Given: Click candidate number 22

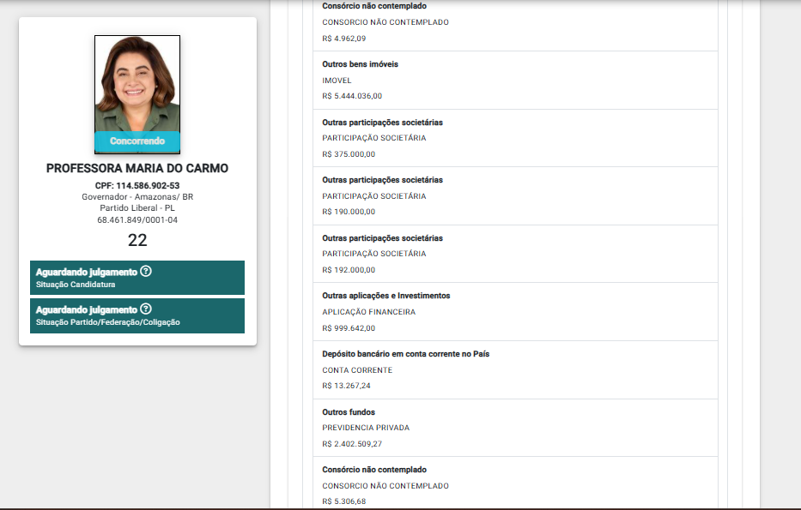Looking at the screenshot, I should point(137,240).
